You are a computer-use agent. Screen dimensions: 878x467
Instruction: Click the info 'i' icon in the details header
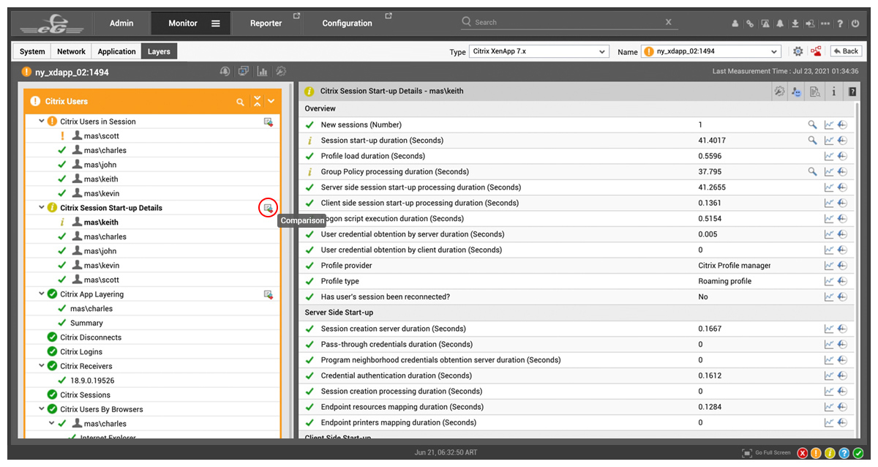pyautogui.click(x=833, y=91)
